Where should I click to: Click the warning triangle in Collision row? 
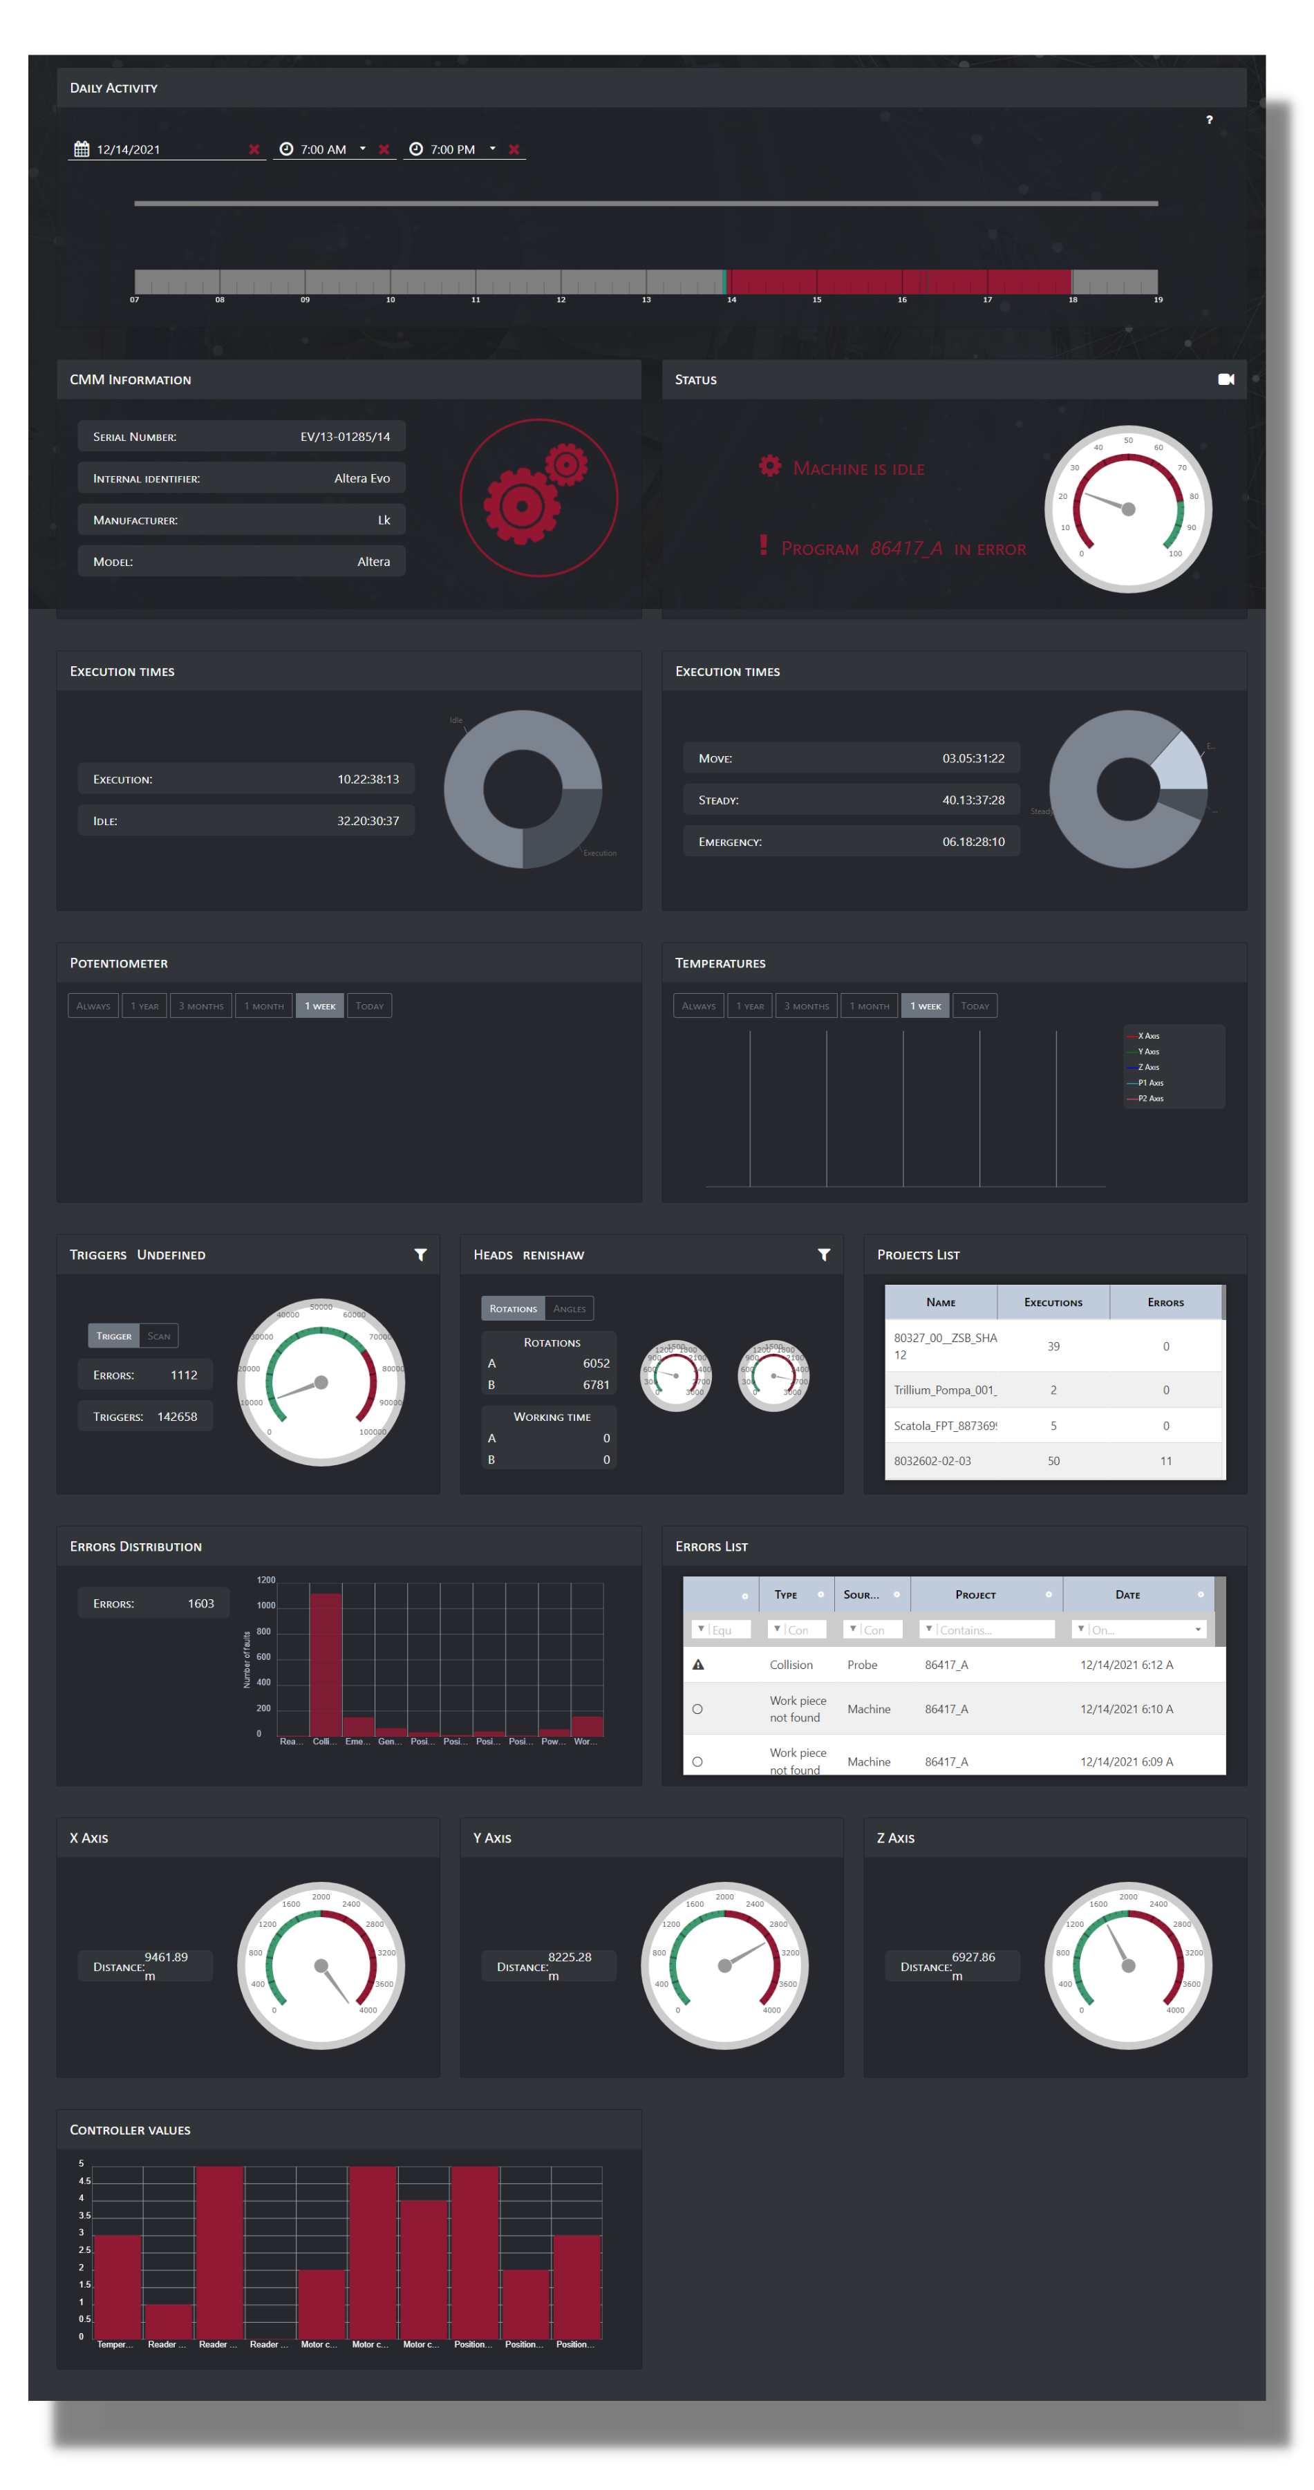pyautogui.click(x=698, y=1665)
